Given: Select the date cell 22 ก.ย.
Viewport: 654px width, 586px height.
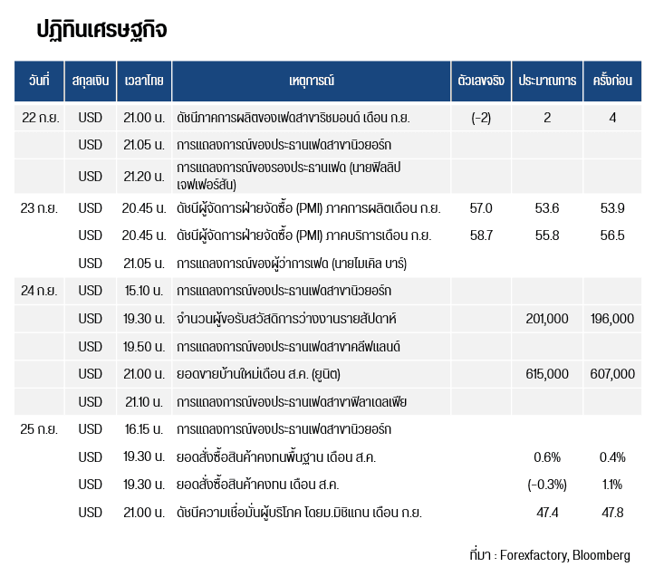Looking at the screenshot, I should click(41, 118).
